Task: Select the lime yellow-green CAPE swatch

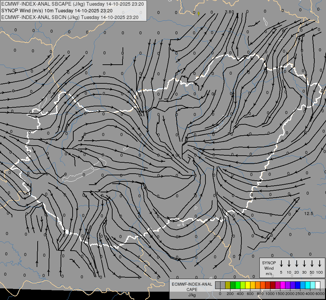Action: pos(243,285)
